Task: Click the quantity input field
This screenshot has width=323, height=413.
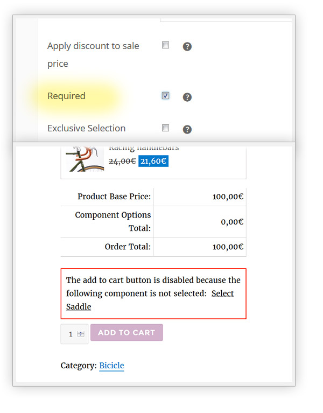Action: tap(71, 334)
